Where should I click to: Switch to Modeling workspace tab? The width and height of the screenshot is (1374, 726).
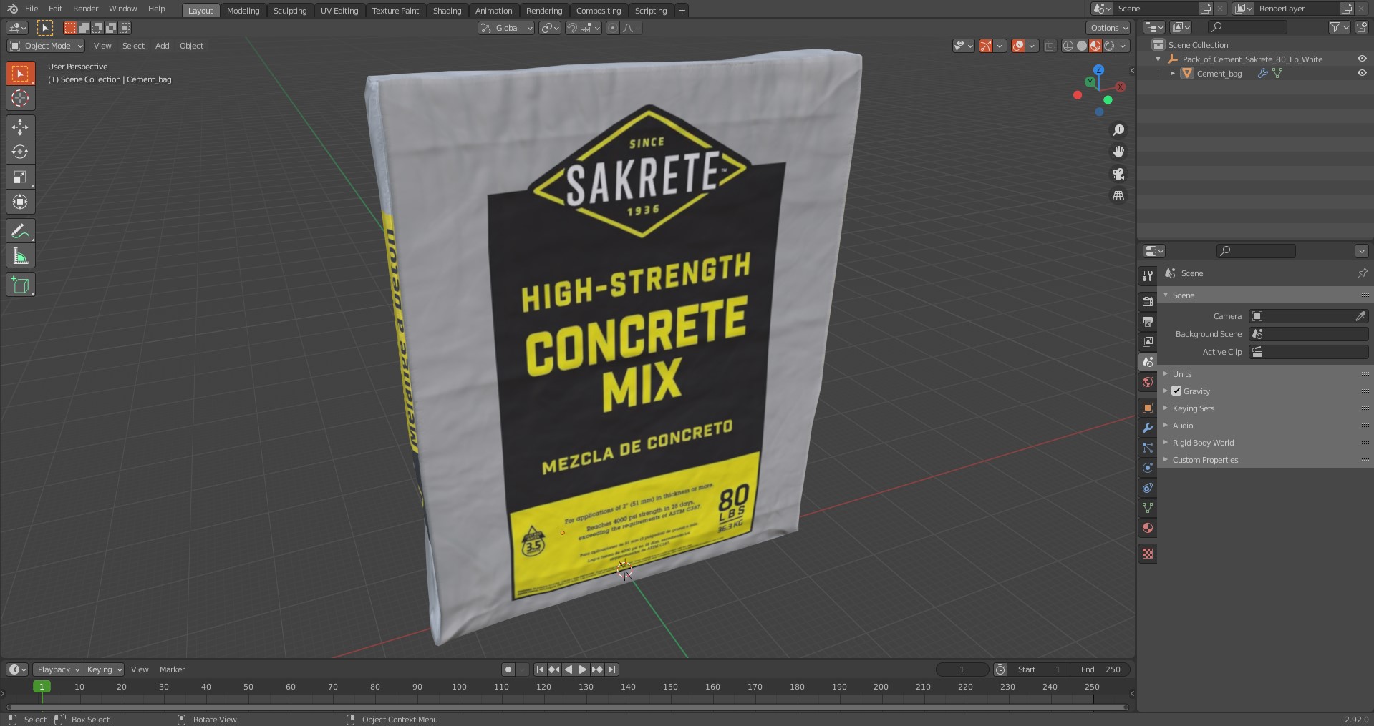[x=243, y=10]
